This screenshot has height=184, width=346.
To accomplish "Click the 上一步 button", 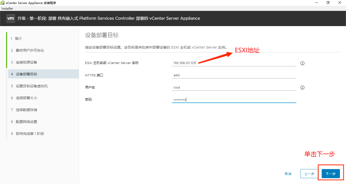I will pos(309,174).
